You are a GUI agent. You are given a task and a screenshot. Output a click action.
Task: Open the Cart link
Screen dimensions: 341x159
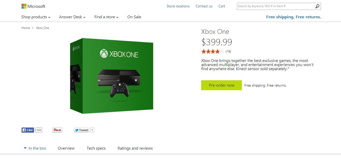click(222, 6)
